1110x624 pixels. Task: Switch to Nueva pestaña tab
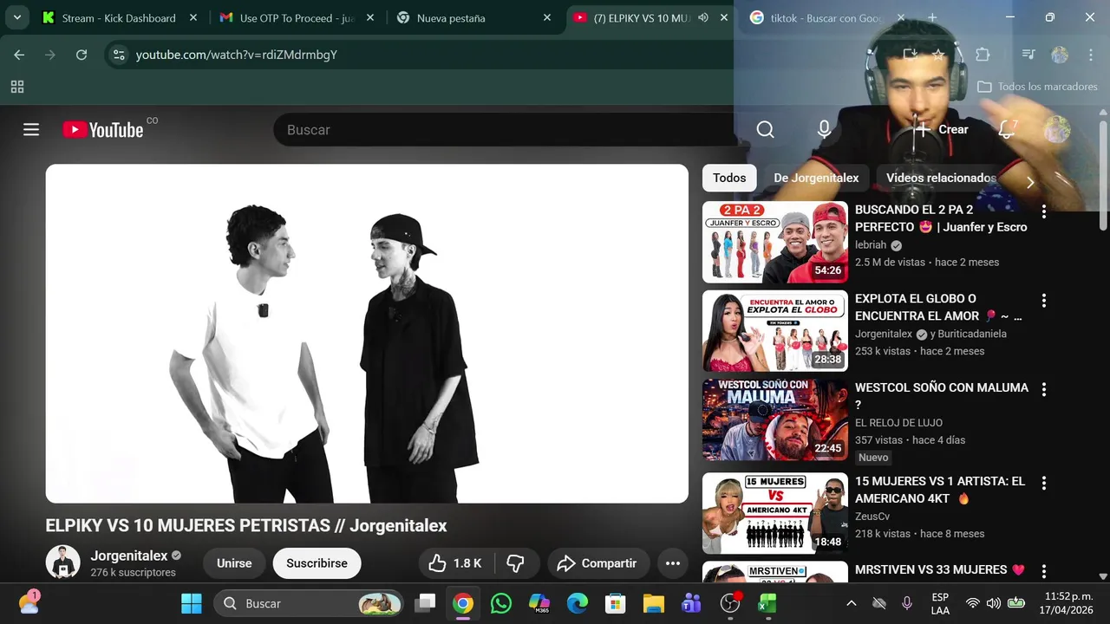point(475,17)
